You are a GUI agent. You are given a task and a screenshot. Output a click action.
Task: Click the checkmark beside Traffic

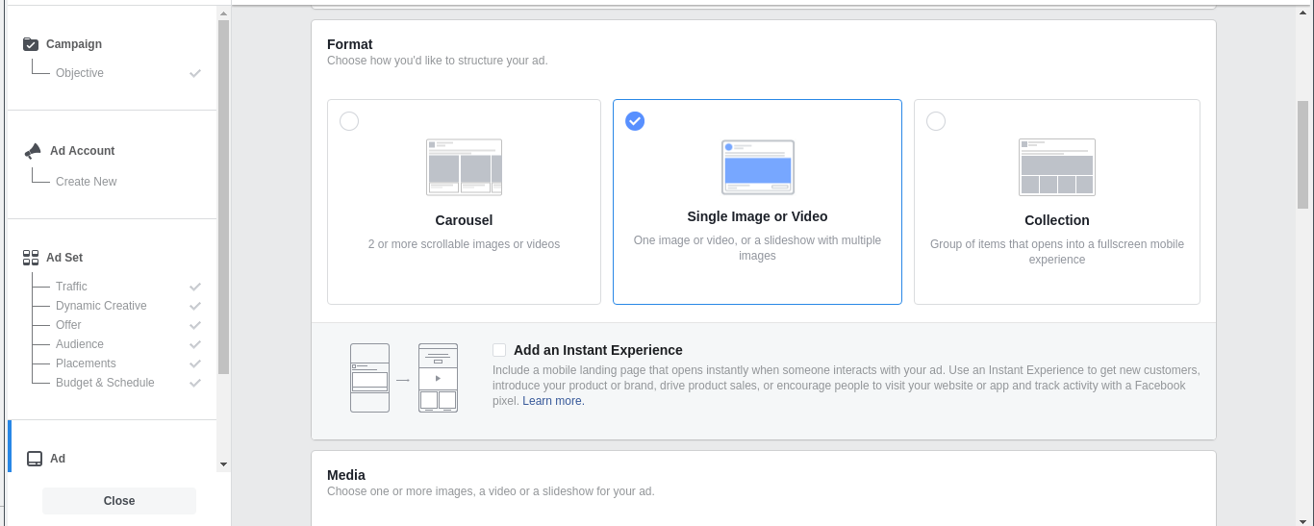pyautogui.click(x=195, y=287)
